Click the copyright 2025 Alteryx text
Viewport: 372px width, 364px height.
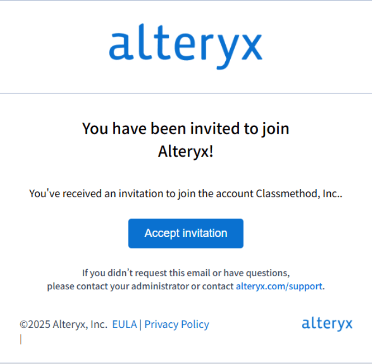tap(63, 324)
